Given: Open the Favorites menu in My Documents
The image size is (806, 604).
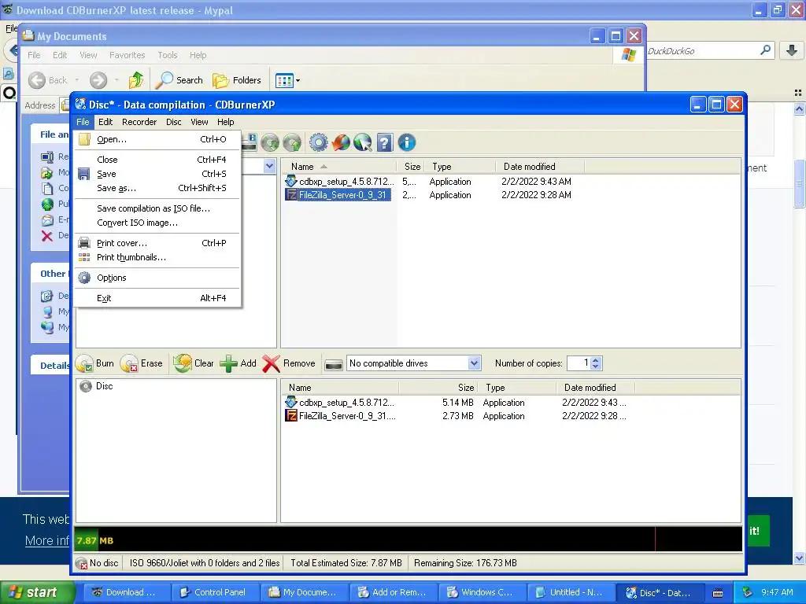Looking at the screenshot, I should coord(127,55).
